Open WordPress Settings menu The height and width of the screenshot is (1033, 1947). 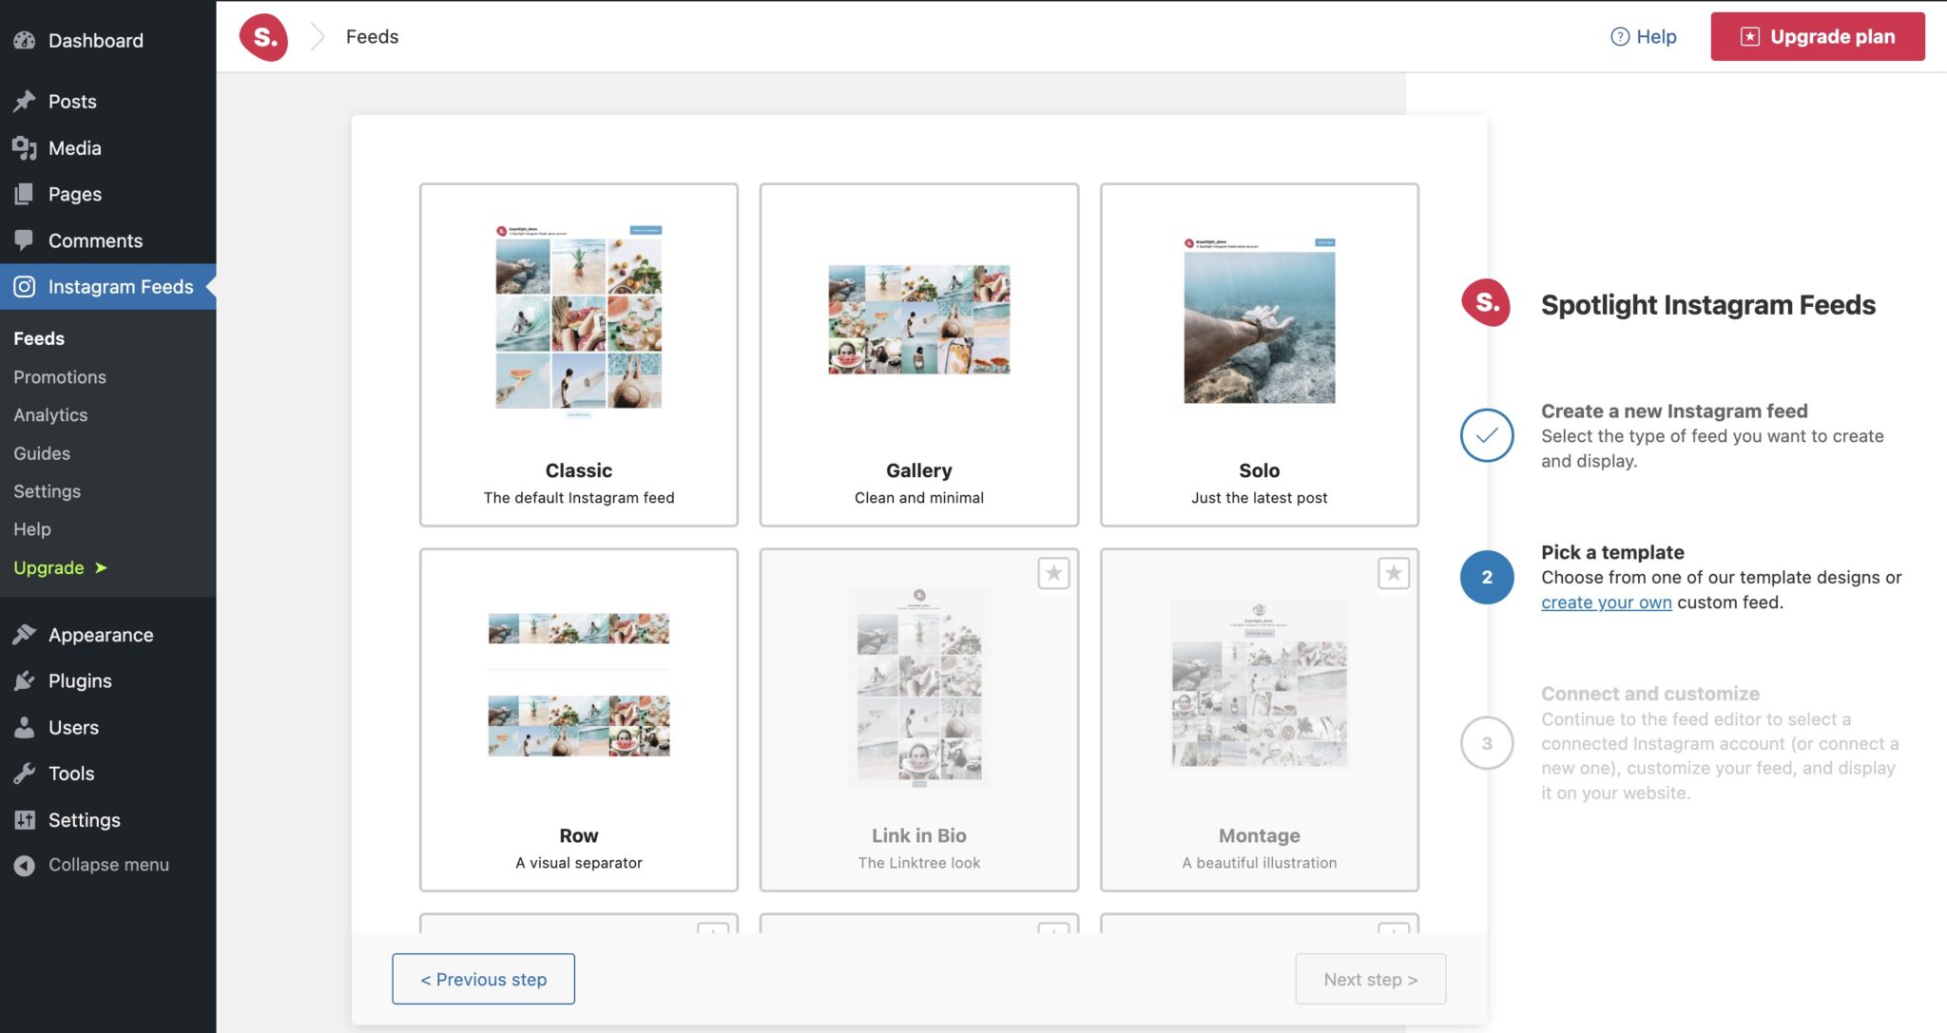107,819
